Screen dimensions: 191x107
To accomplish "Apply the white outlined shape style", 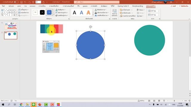I will point(35,12).
